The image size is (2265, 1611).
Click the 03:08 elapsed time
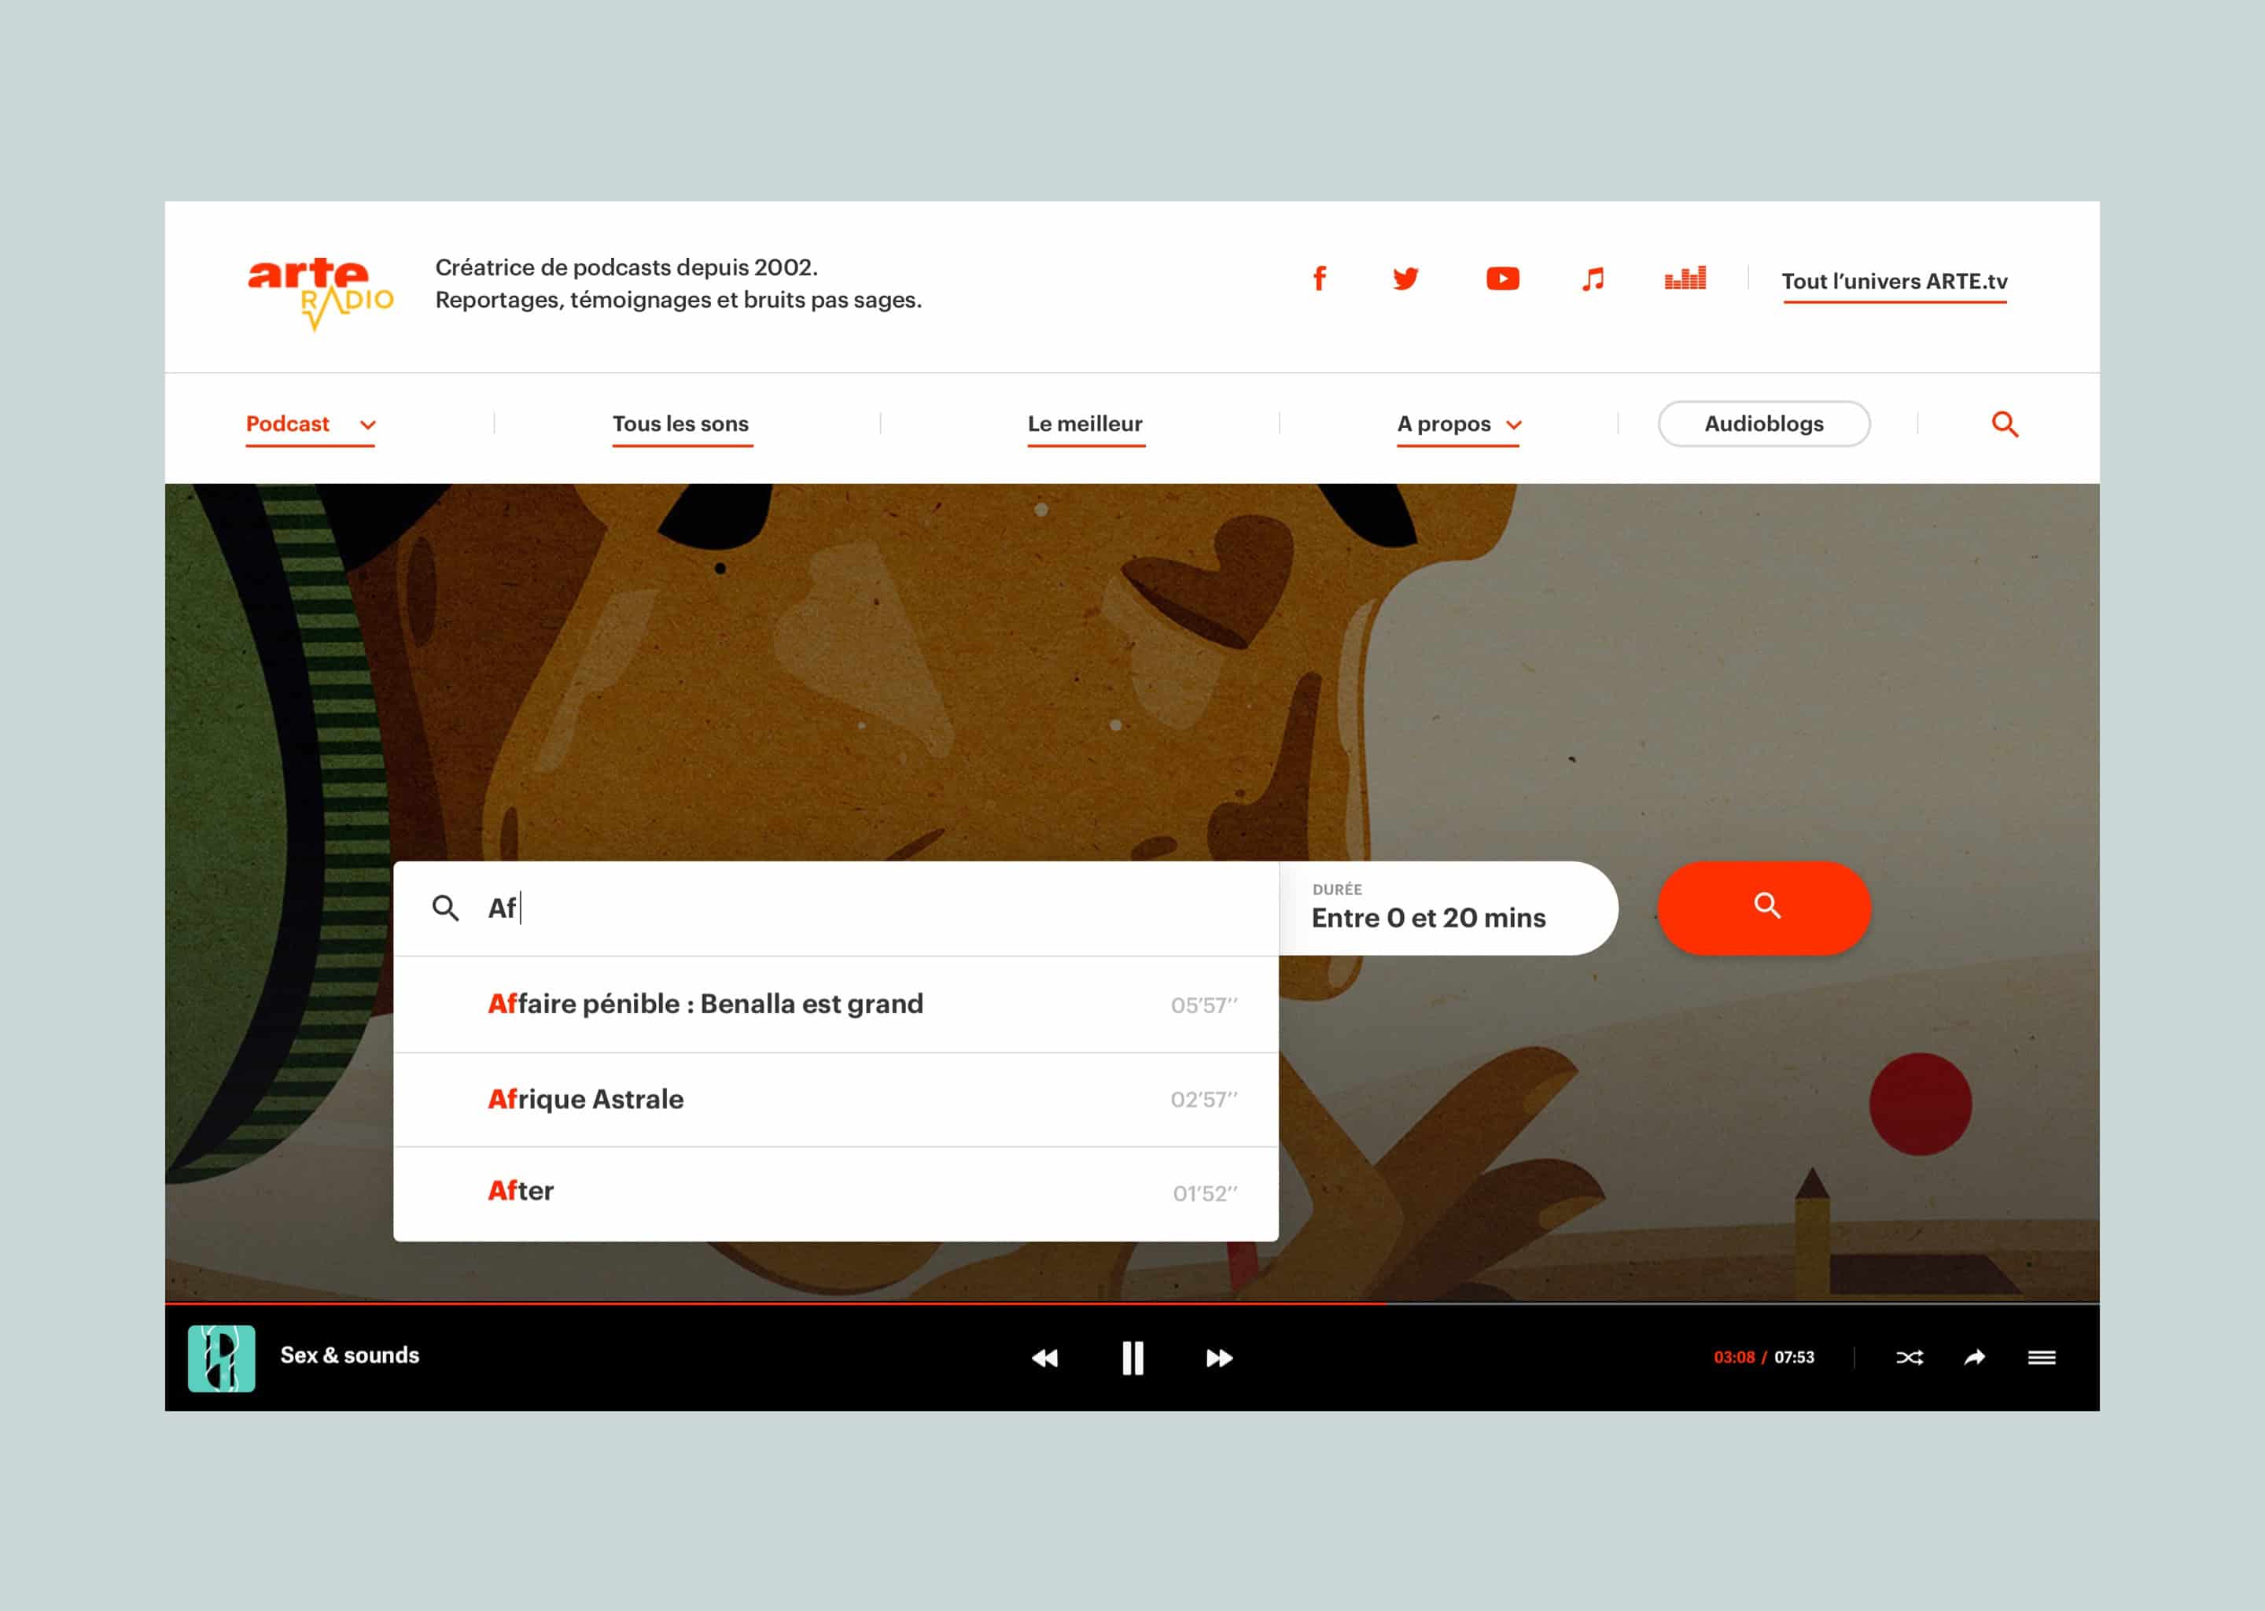1733,1357
